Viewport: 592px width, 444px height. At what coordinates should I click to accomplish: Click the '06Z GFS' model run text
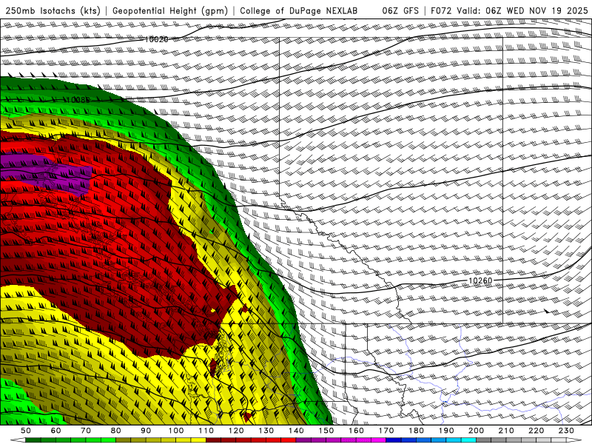click(x=400, y=10)
